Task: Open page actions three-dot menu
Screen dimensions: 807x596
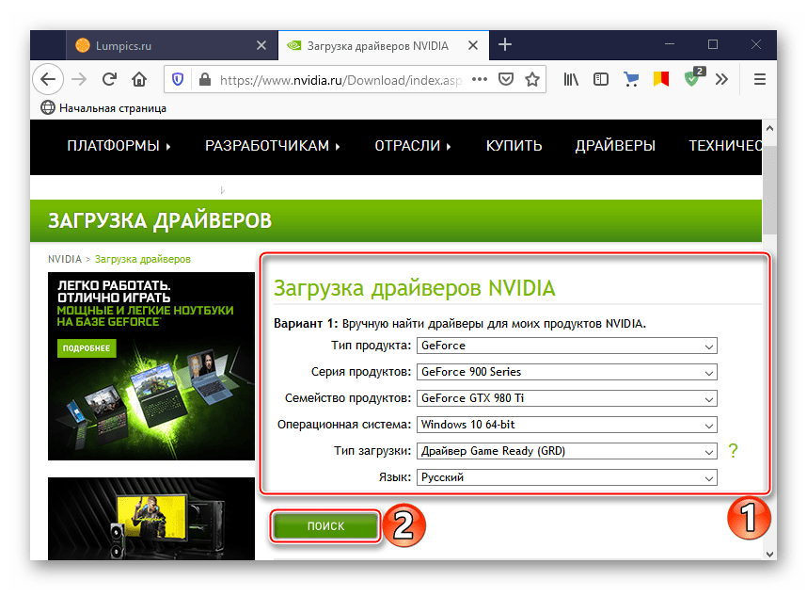Action: click(480, 79)
